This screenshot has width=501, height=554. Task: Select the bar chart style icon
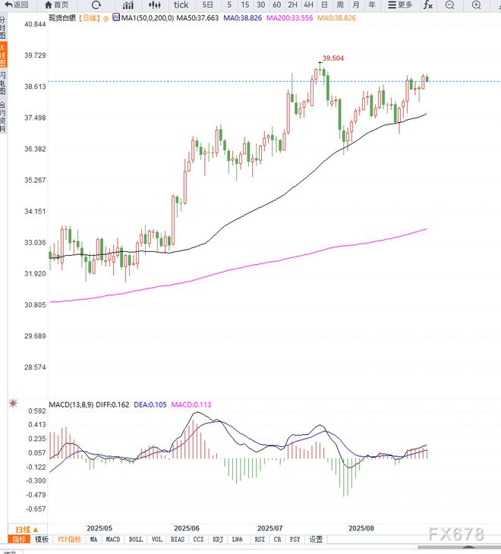[x=128, y=5]
